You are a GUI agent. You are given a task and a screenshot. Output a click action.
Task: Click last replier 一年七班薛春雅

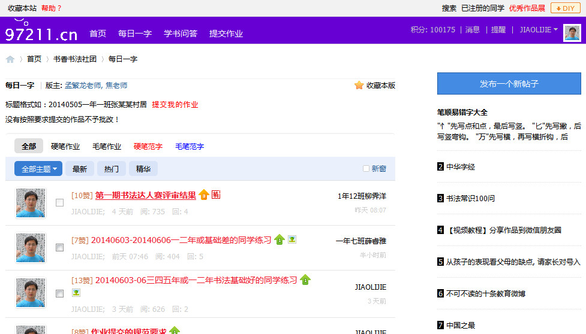[x=361, y=241]
